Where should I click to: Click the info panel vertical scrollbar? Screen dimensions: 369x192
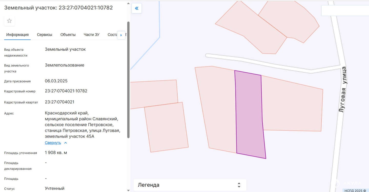(128, 79)
